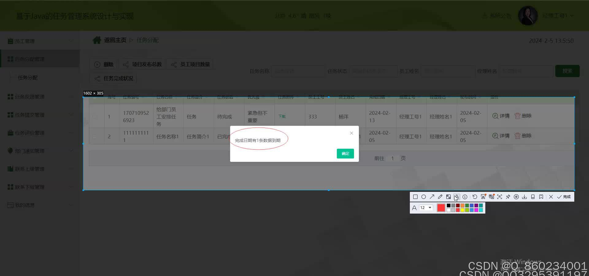Choose the black color swatch

pos(448,206)
